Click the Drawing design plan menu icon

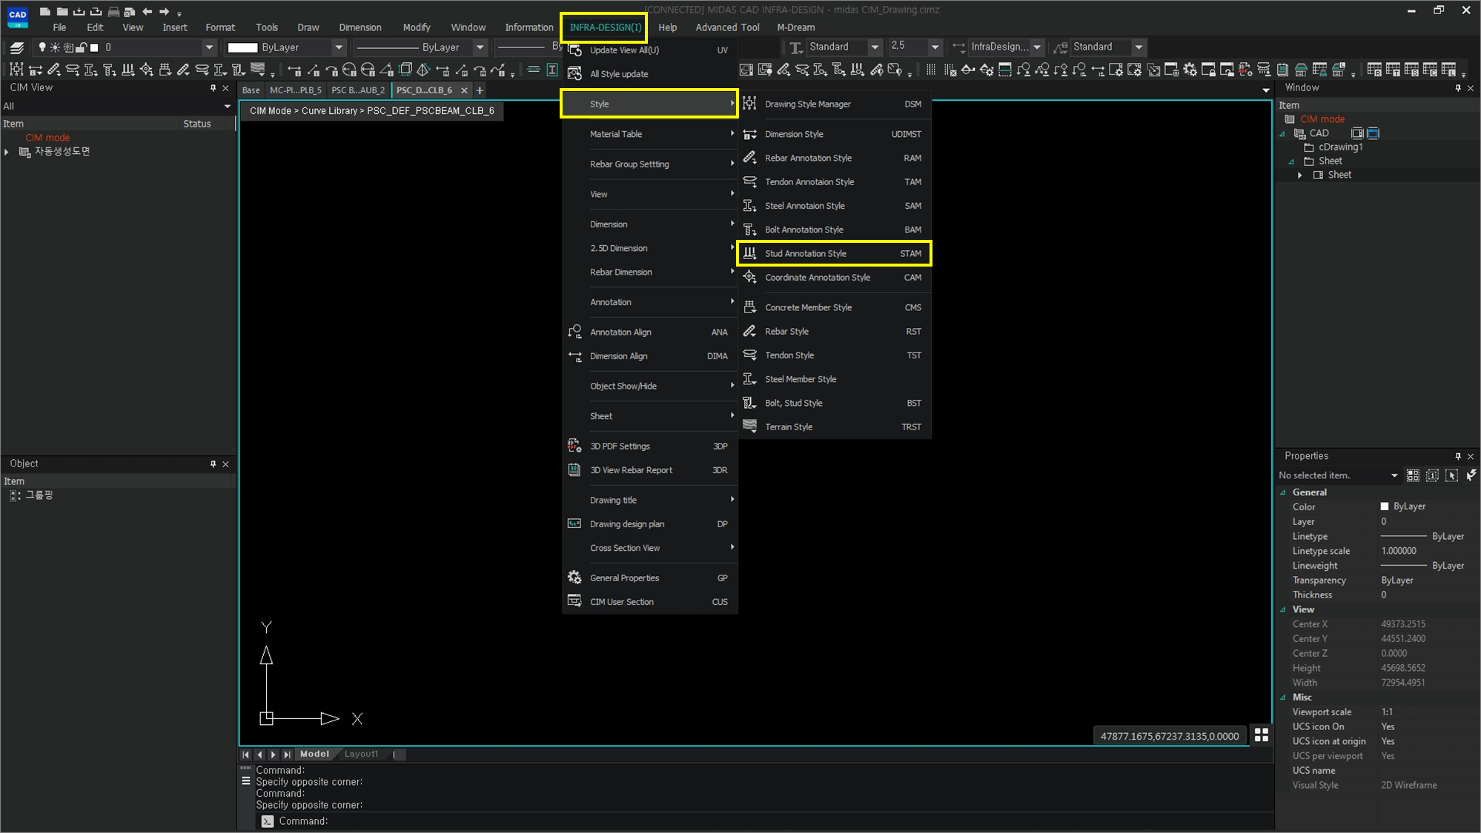click(x=574, y=523)
